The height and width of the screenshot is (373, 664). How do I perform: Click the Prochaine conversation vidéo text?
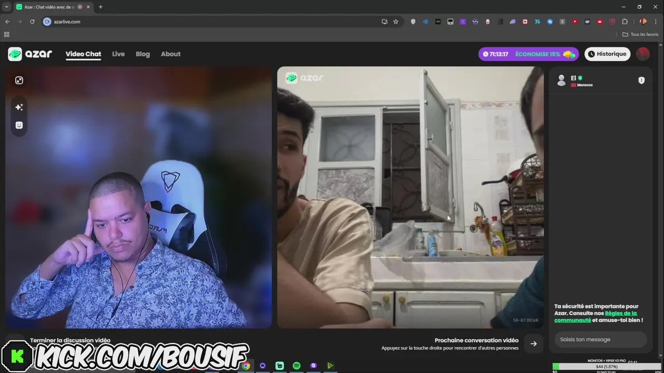(476, 340)
